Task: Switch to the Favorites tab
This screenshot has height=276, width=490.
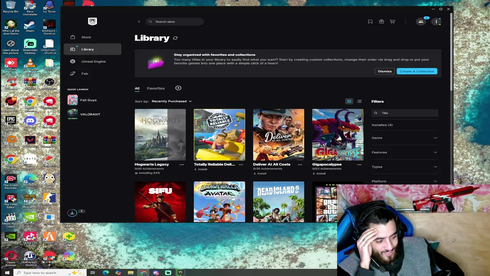Action: coord(156,88)
